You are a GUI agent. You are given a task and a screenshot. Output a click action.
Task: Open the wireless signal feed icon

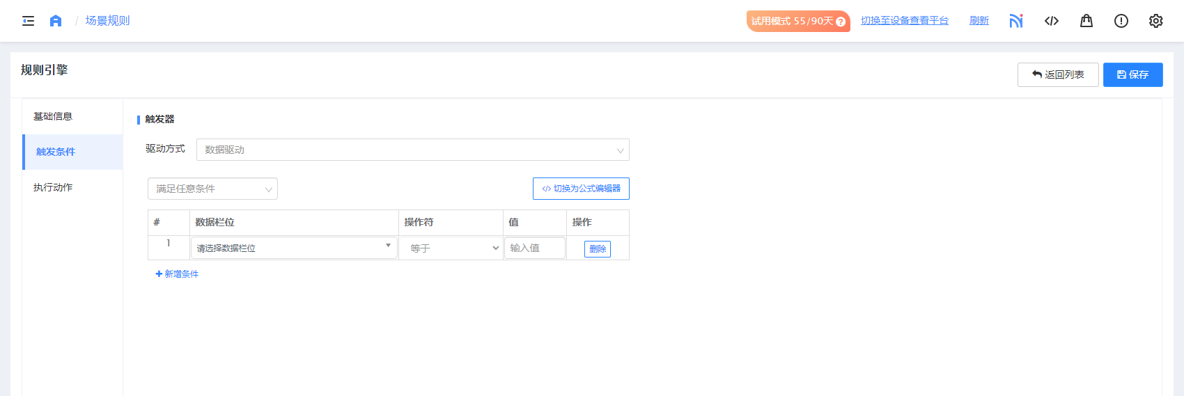1016,21
